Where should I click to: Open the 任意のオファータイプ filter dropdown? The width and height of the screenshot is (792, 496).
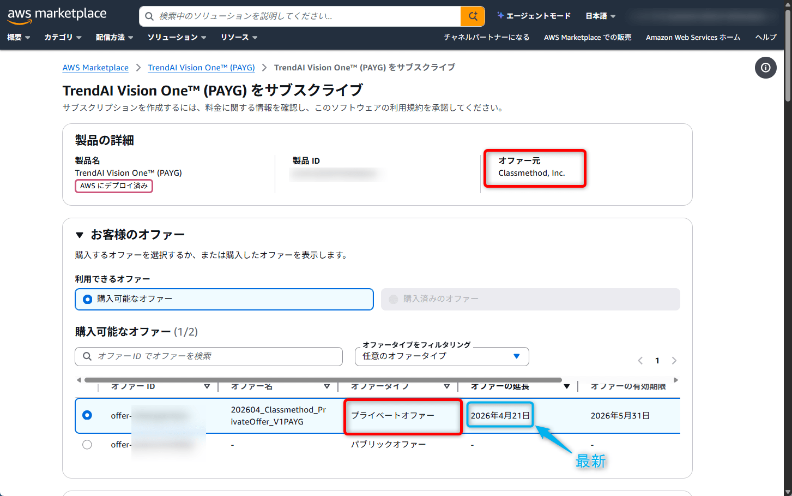pos(442,356)
